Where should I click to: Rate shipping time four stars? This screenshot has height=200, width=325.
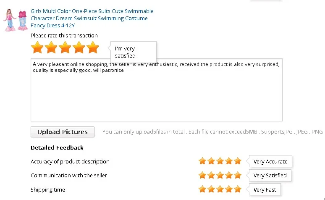(229, 189)
